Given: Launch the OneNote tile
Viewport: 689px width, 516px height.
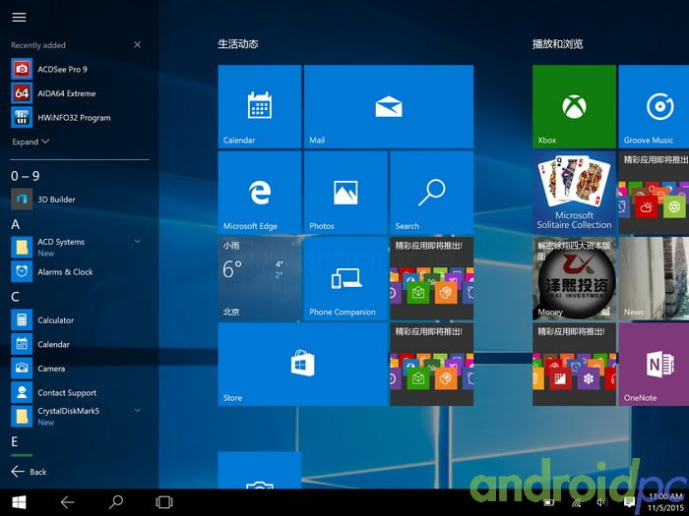Looking at the screenshot, I should click(x=654, y=365).
